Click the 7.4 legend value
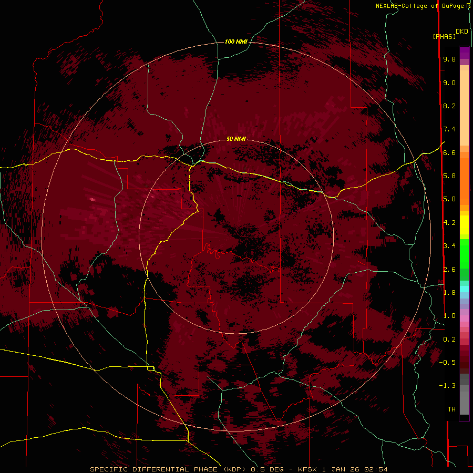Viewport: 473px width, 473px height. point(449,129)
